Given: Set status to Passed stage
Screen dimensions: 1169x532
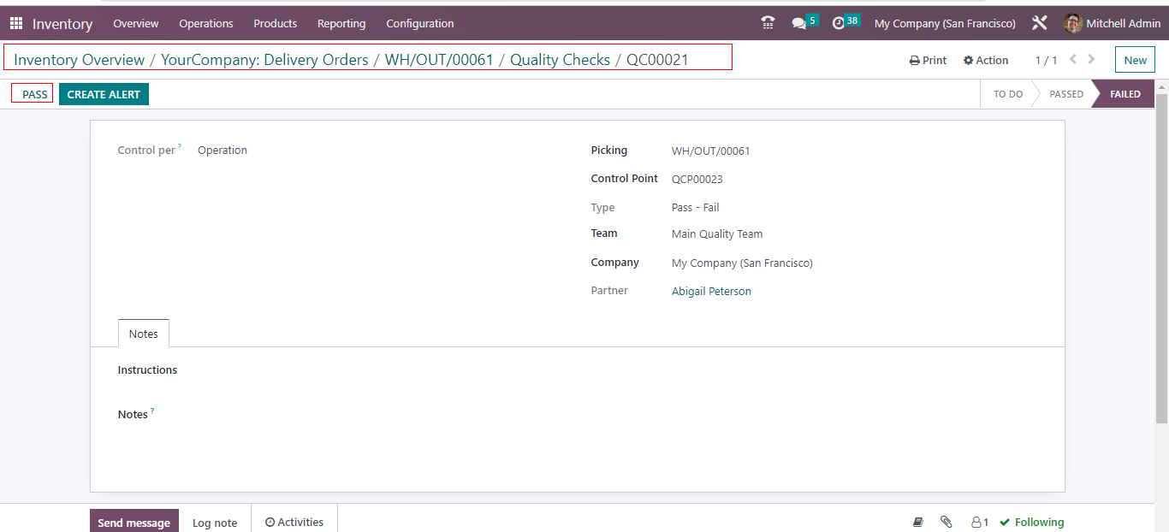Looking at the screenshot, I should coord(1065,94).
